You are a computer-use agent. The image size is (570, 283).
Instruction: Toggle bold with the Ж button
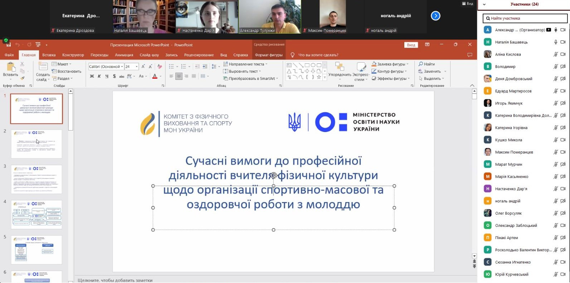[92, 76]
